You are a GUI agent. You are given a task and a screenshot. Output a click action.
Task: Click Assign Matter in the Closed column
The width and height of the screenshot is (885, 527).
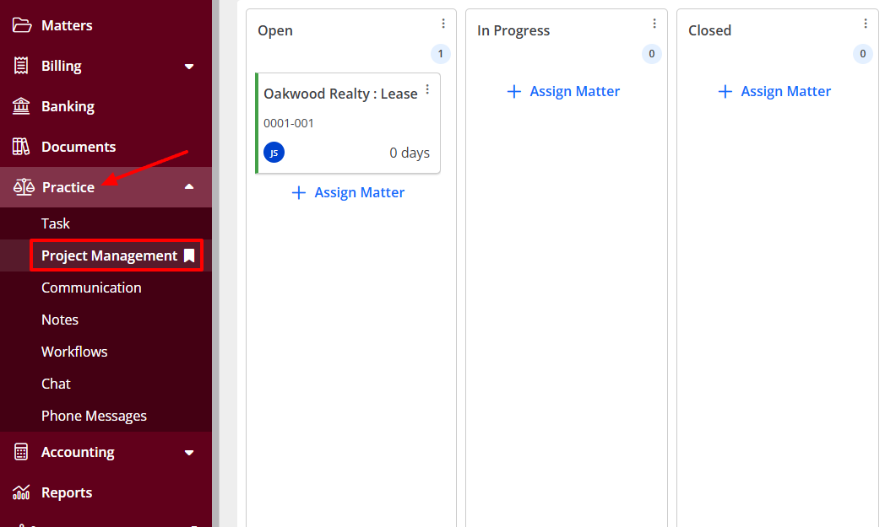(774, 91)
